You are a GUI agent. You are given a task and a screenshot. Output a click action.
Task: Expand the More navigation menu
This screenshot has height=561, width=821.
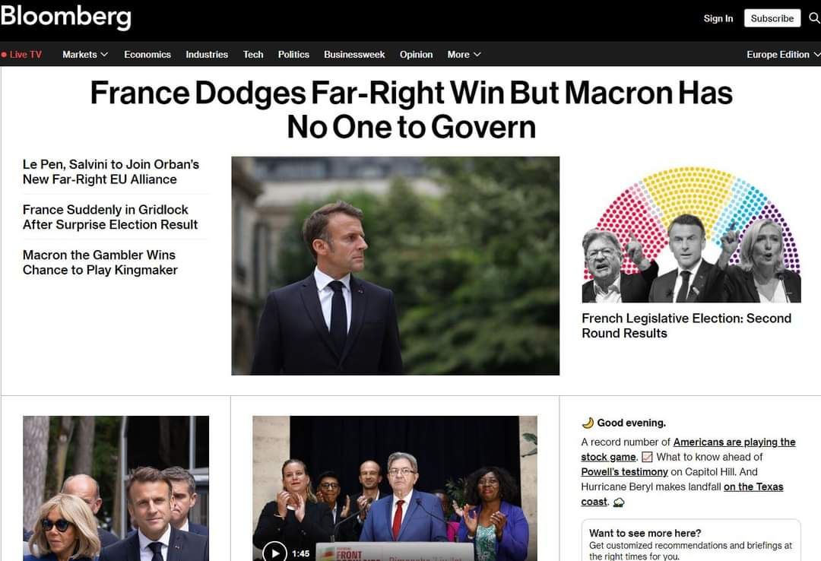click(x=464, y=55)
